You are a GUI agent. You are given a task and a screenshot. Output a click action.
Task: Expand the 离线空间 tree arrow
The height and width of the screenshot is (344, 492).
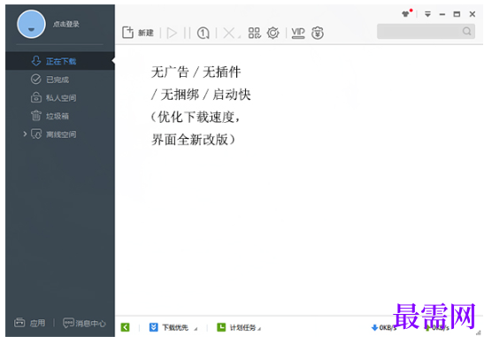(25, 134)
